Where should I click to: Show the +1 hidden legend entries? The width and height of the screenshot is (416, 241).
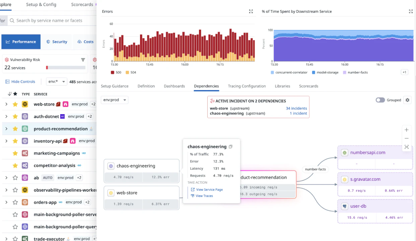(404, 72)
